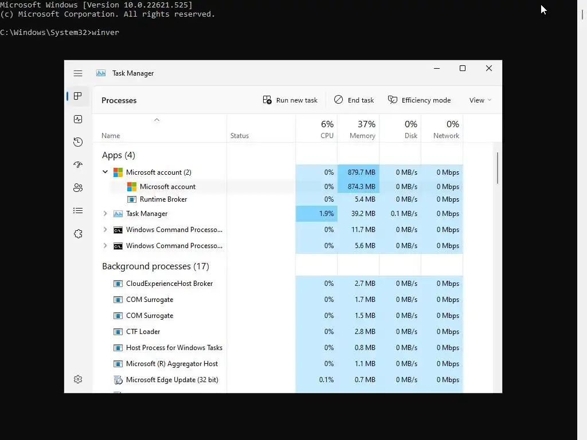The height and width of the screenshot is (440, 587).
Task: Select the Processes page icon in sidebar
Action: tap(78, 96)
